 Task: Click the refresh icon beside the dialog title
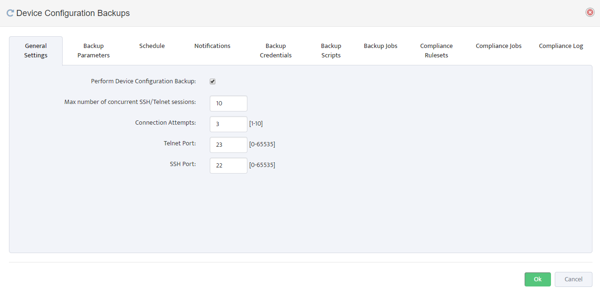10,13
